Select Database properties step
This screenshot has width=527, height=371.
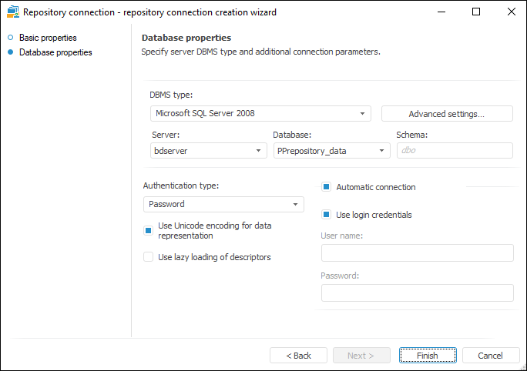pyautogui.click(x=55, y=52)
